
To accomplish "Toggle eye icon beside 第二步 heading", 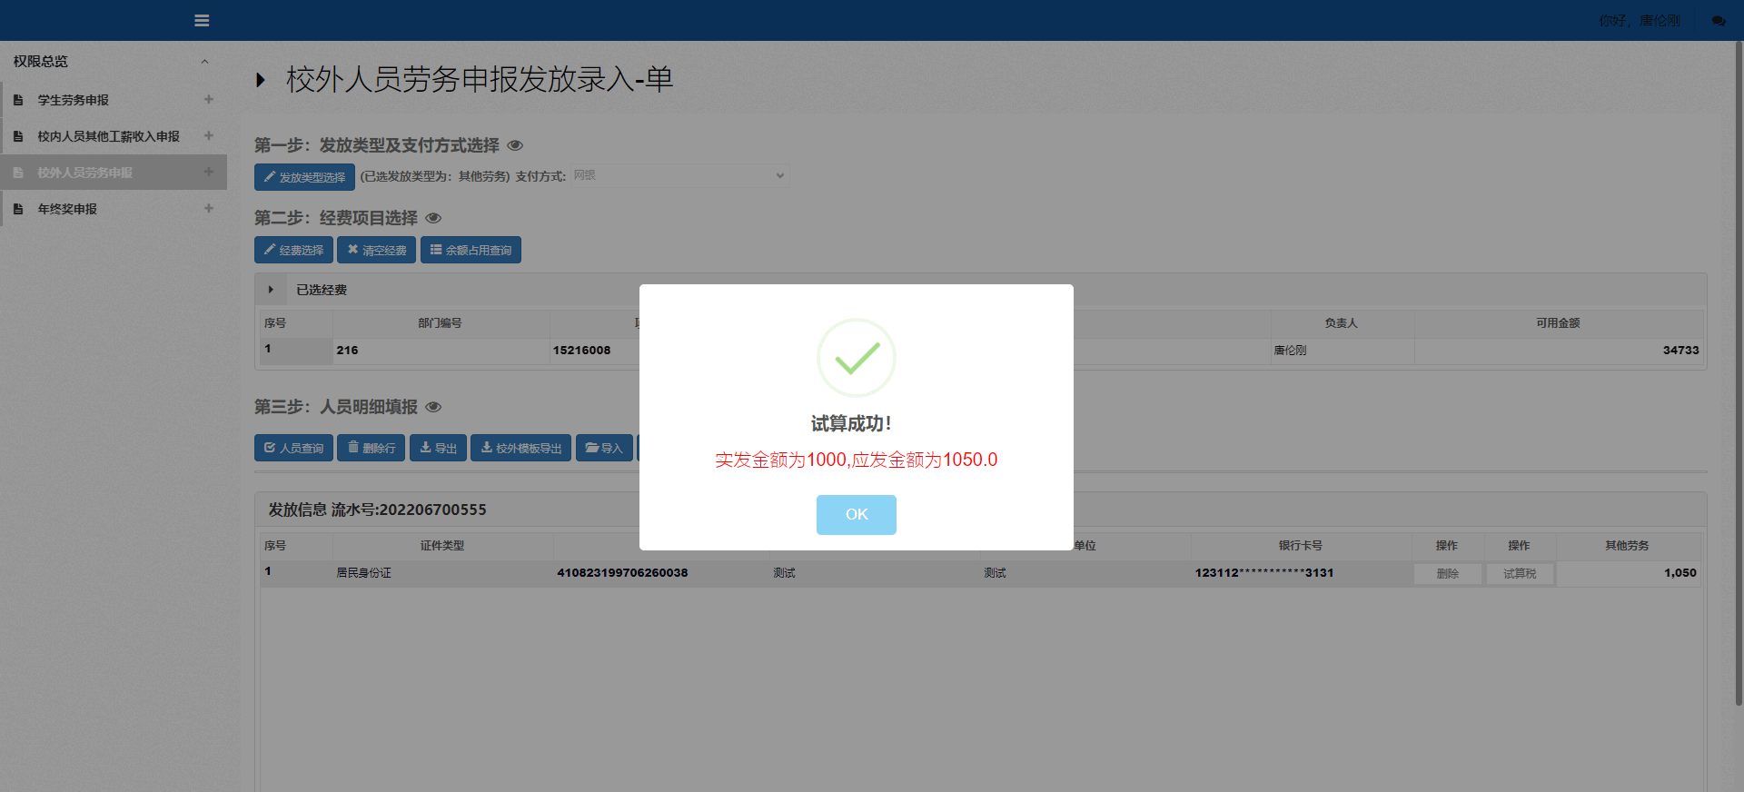I will tap(433, 218).
